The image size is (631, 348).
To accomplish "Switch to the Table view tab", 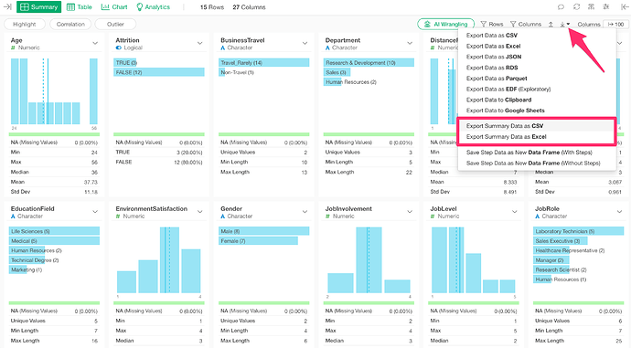I will click(80, 6).
